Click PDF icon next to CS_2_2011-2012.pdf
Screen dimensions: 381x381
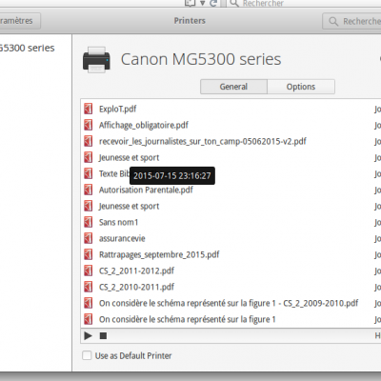[x=89, y=271]
